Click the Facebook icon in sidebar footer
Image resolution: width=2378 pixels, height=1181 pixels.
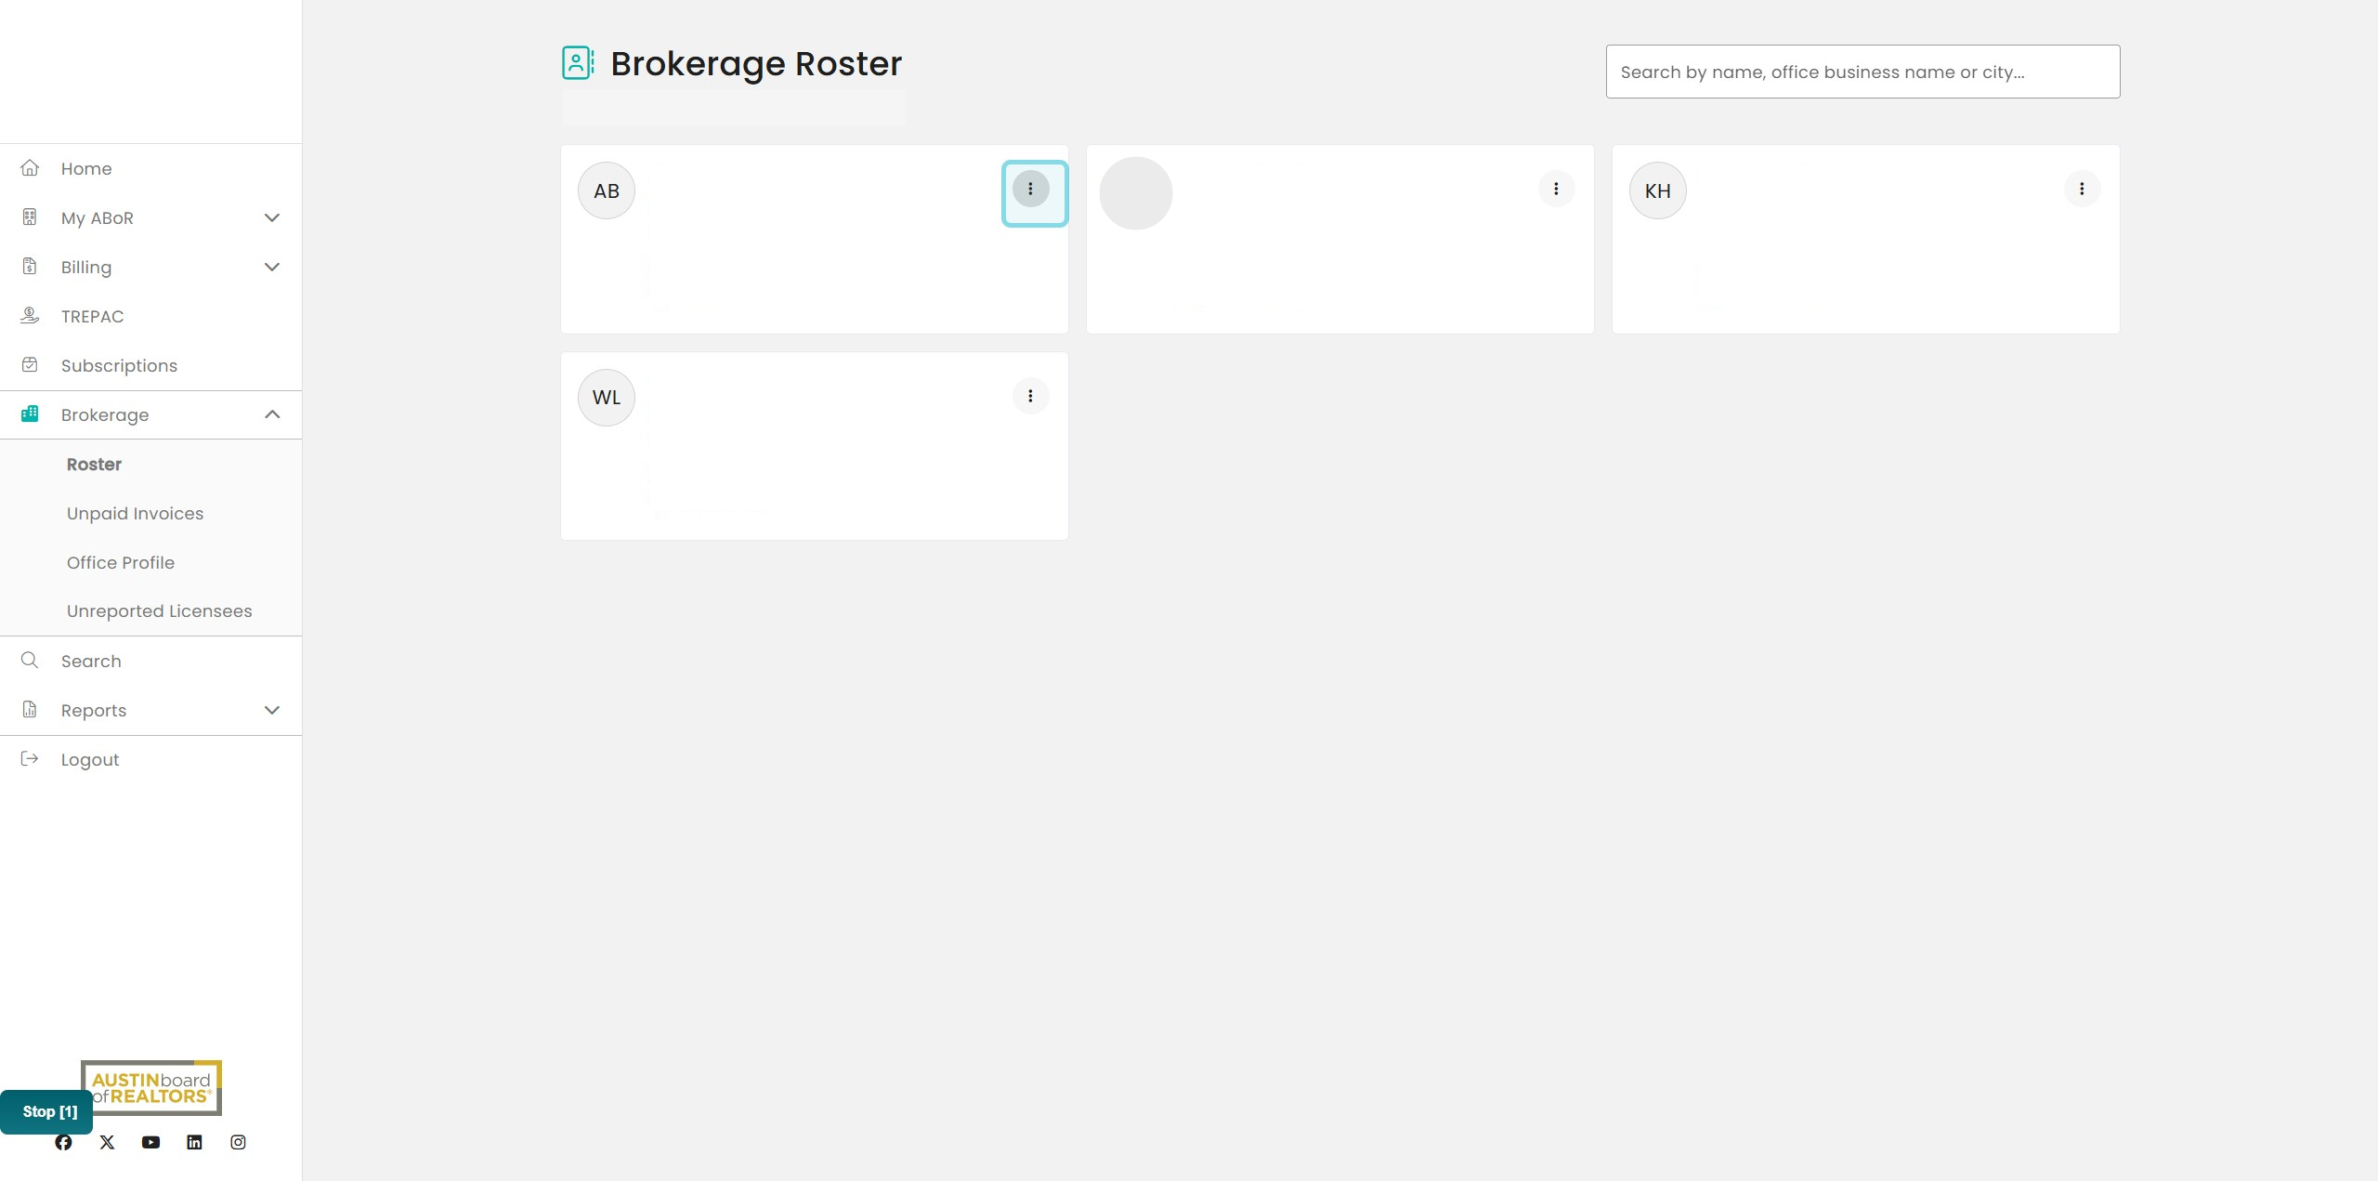(x=63, y=1142)
